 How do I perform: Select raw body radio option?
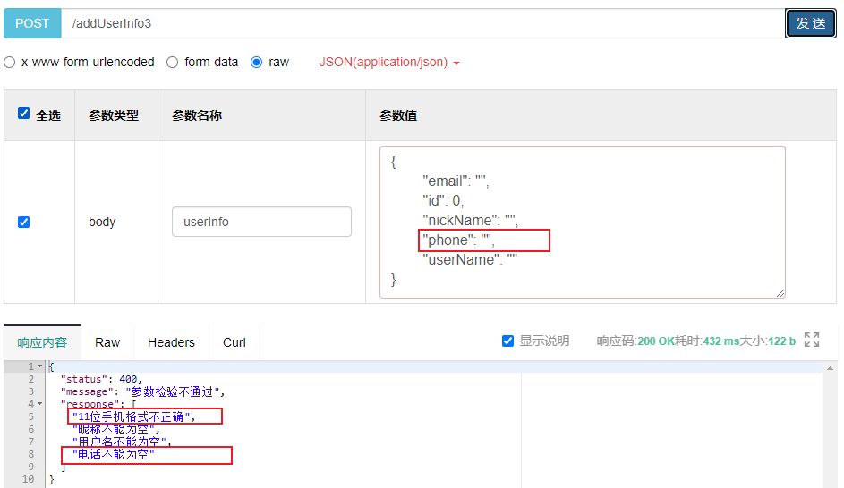coord(257,63)
